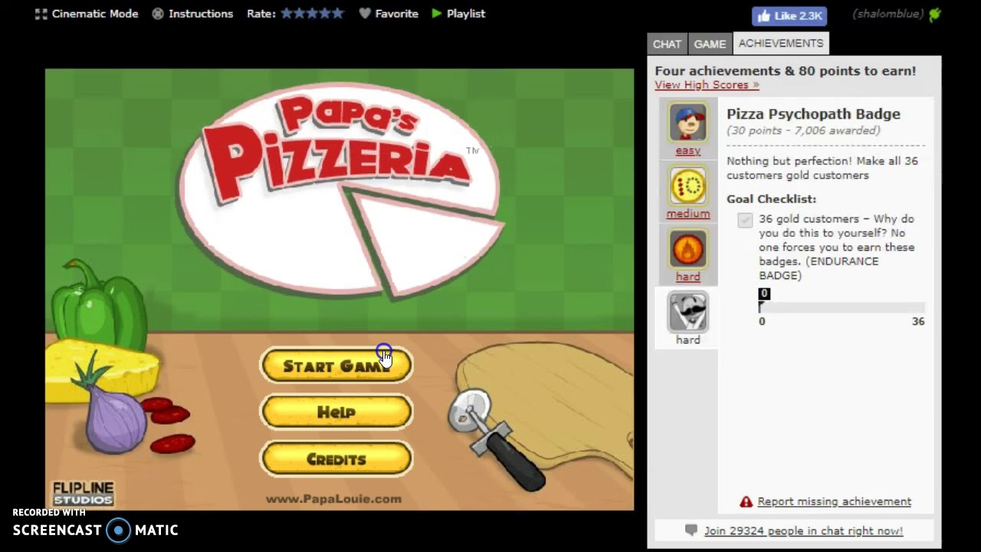This screenshot has height=552, width=981.
Task: Select the medium pizza badge icon
Action: coord(687,186)
